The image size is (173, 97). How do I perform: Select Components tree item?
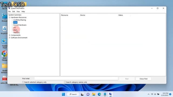tap(16, 35)
